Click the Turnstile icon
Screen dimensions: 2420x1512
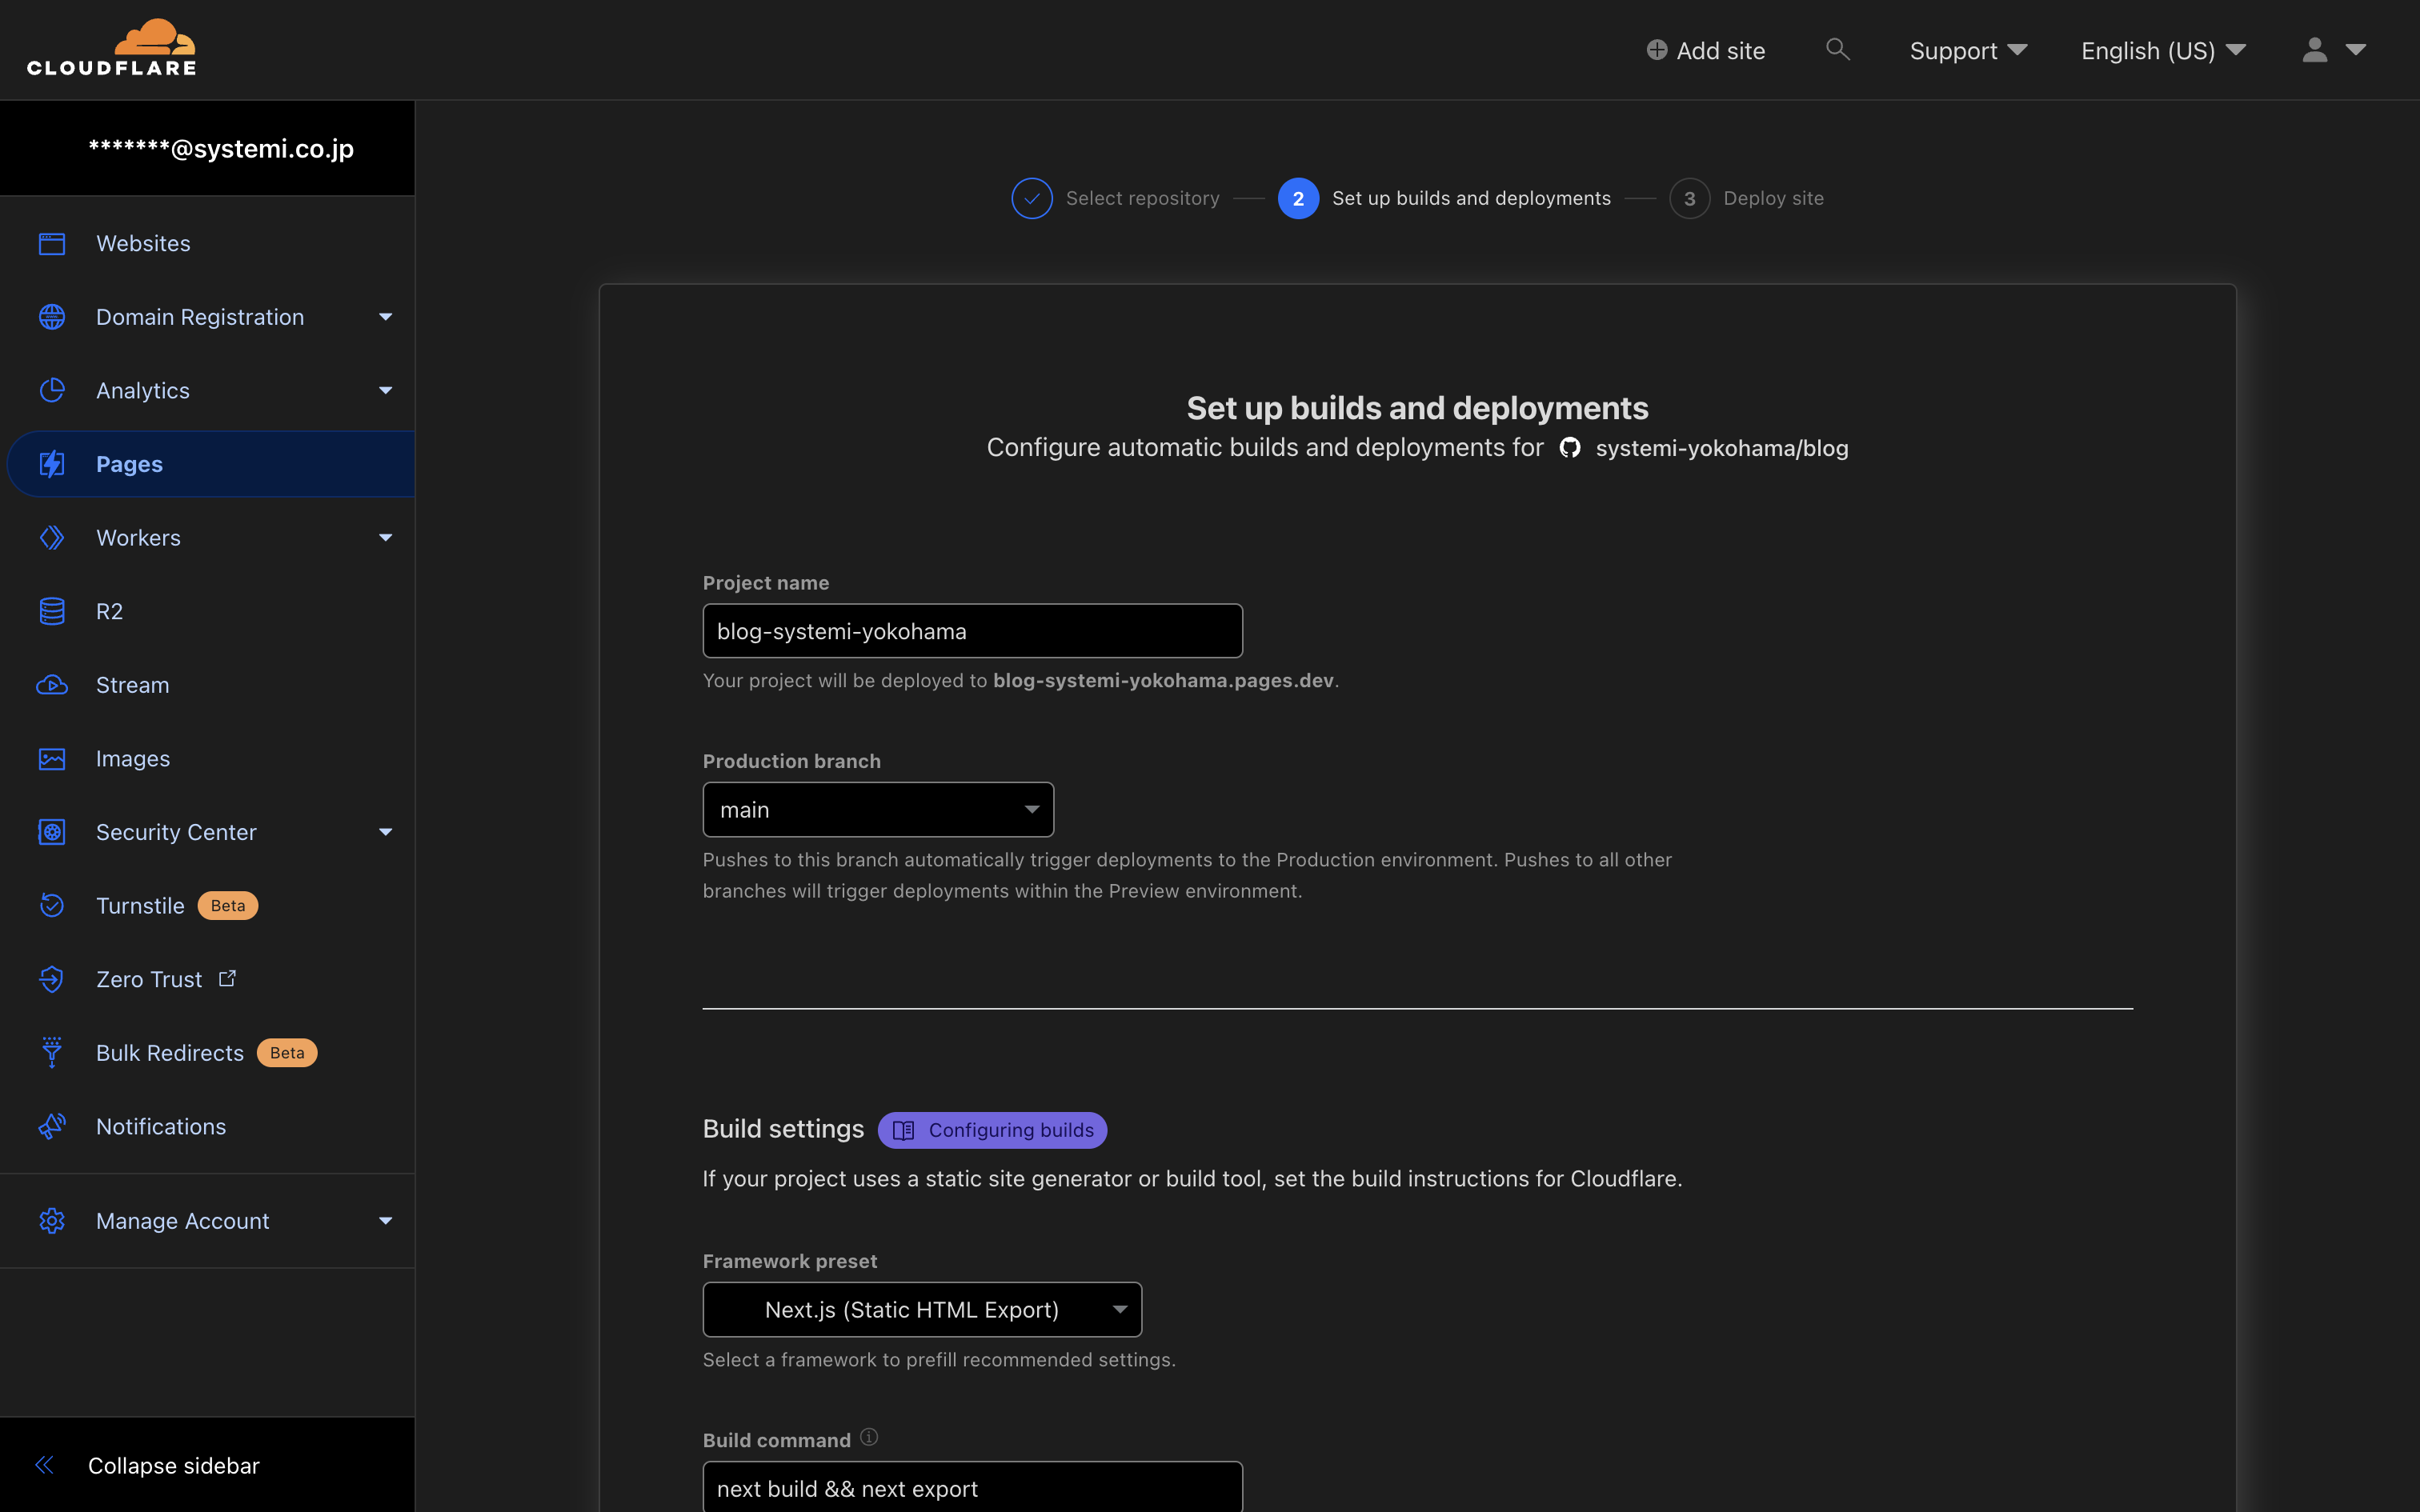[52, 906]
